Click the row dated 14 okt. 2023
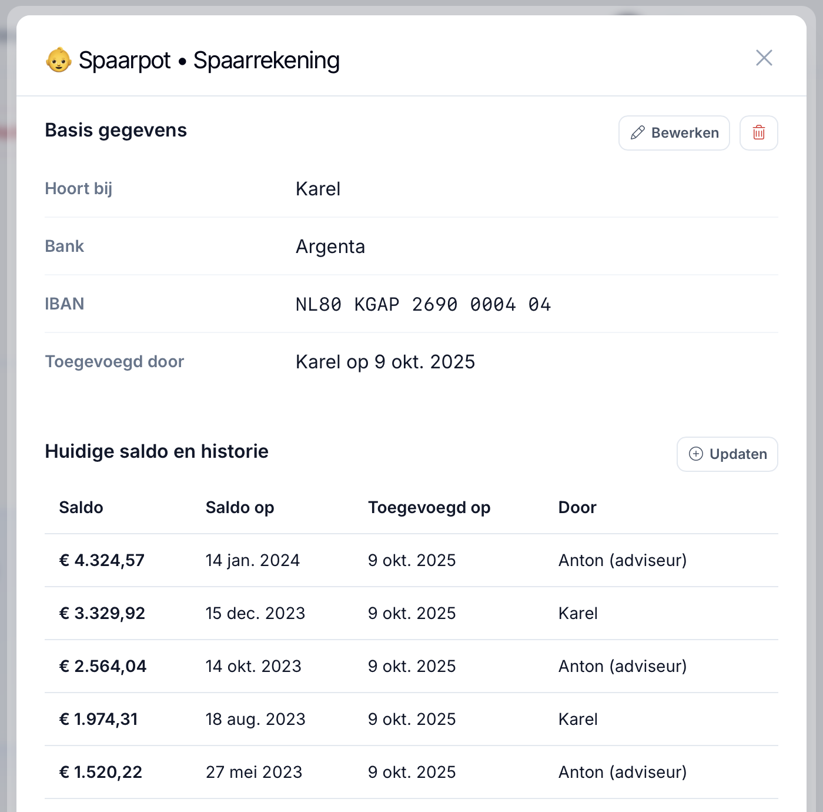This screenshot has width=823, height=812. click(x=253, y=666)
